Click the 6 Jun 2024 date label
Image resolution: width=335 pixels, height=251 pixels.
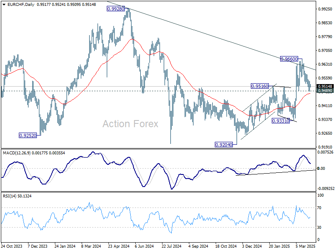click(144, 246)
